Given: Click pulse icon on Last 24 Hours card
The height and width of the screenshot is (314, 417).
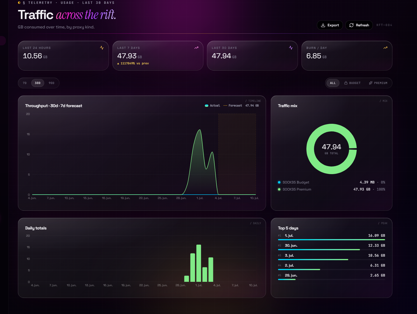Looking at the screenshot, I should (102, 48).
